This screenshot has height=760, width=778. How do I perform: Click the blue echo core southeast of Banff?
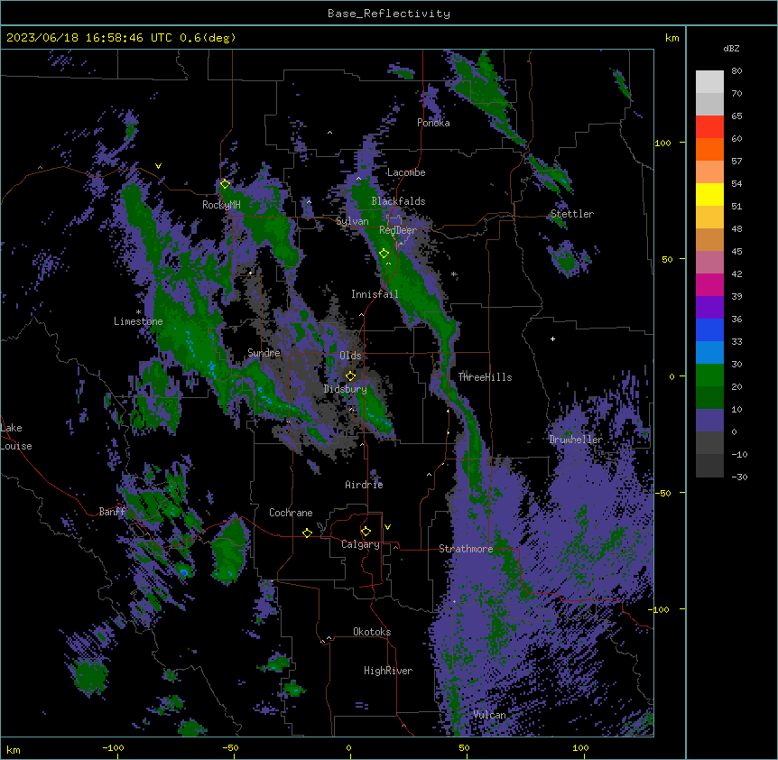pos(184,572)
